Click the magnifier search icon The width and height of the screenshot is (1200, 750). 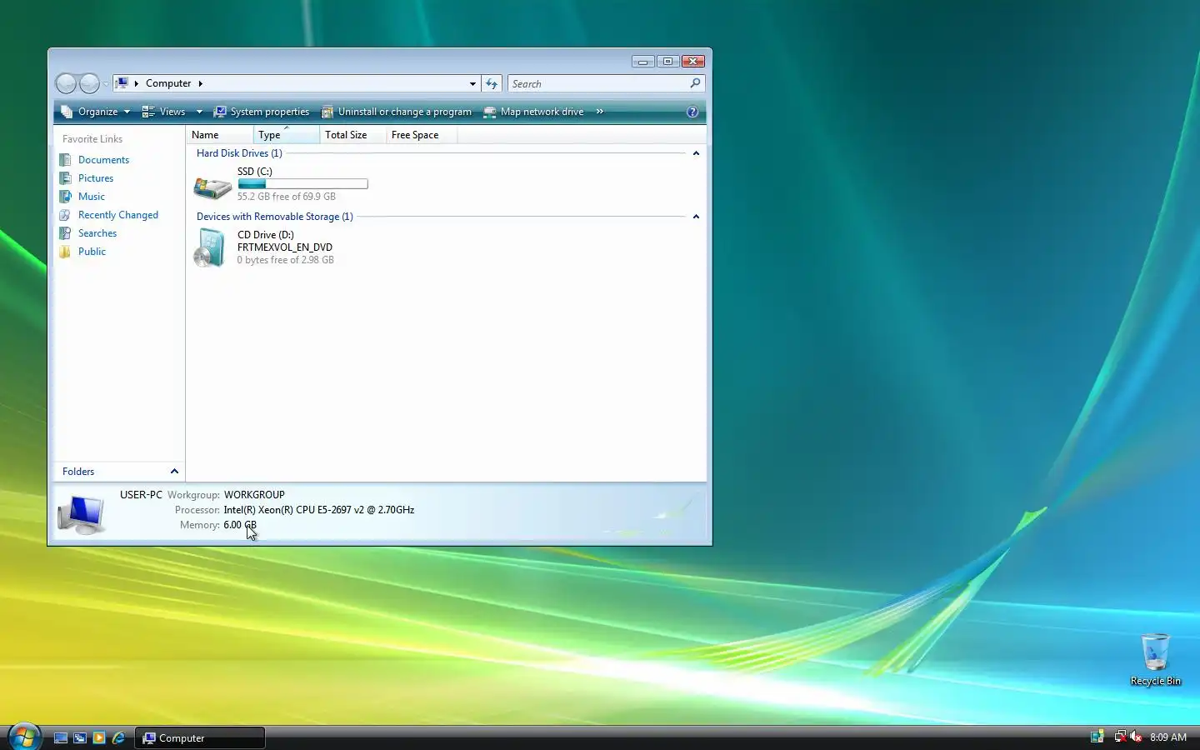[695, 83]
